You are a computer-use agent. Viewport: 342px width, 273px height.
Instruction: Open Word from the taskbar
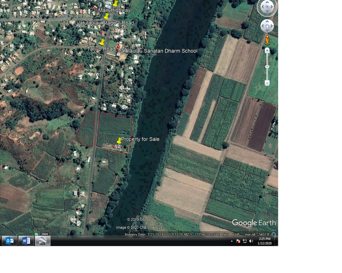coord(26,241)
